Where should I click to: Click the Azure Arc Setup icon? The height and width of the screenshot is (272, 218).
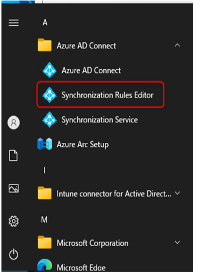coord(45,144)
